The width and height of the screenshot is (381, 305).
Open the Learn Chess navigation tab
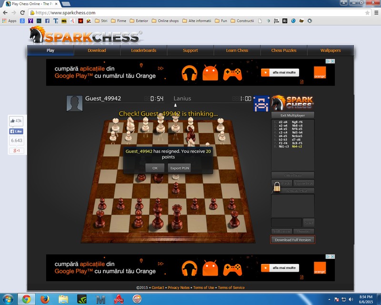(x=237, y=51)
